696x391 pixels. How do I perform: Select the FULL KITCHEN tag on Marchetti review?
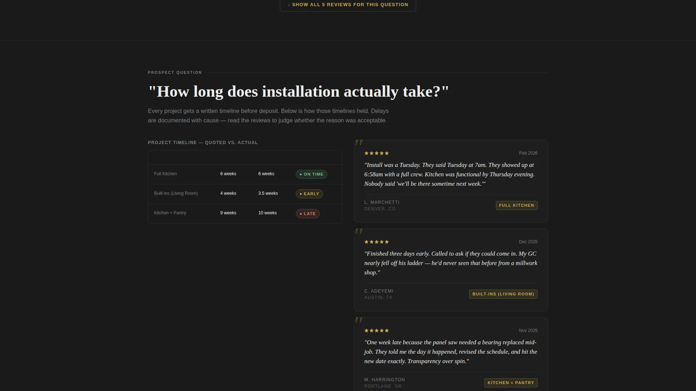517,205
